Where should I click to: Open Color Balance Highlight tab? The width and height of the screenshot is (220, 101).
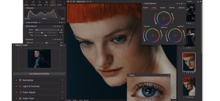tap(181, 8)
